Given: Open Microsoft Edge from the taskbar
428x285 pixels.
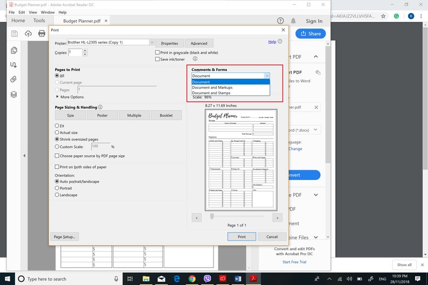Looking at the screenshot, I should (x=177, y=279).
